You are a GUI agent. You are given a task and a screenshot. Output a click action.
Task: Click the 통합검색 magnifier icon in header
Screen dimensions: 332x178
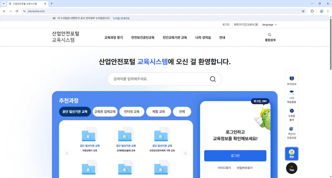(269, 35)
